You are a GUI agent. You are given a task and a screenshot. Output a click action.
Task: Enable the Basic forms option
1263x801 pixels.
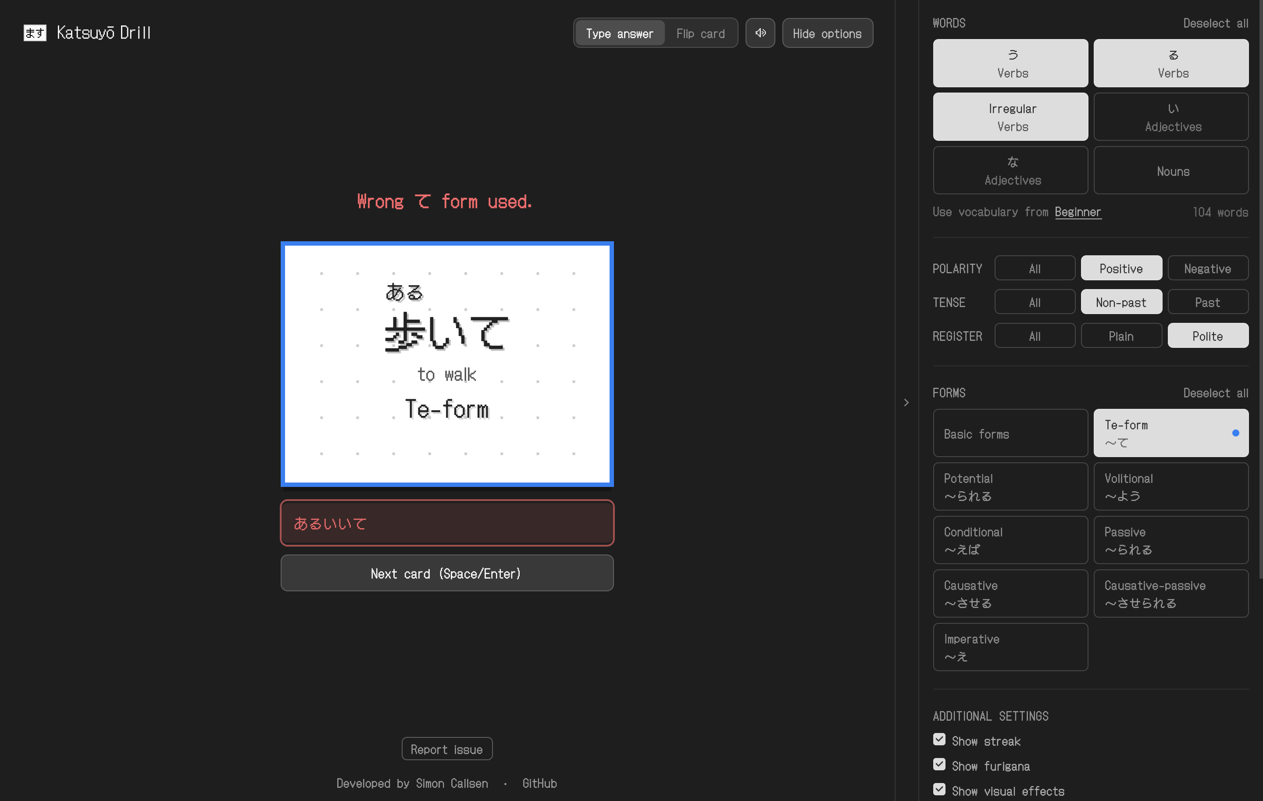tap(1010, 433)
